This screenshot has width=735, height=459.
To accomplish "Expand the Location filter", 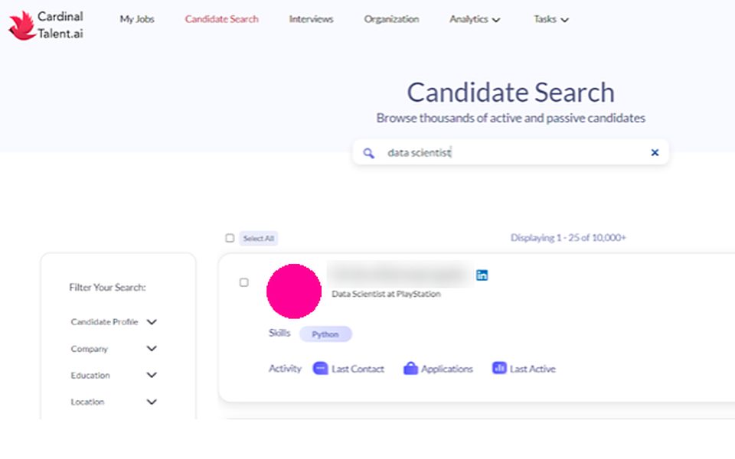I will click(113, 402).
